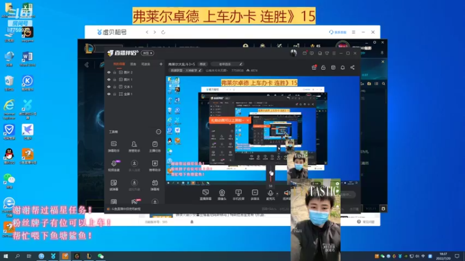Click the 修改 button next to the title
The width and height of the screenshot is (465, 261).
tap(202, 64)
